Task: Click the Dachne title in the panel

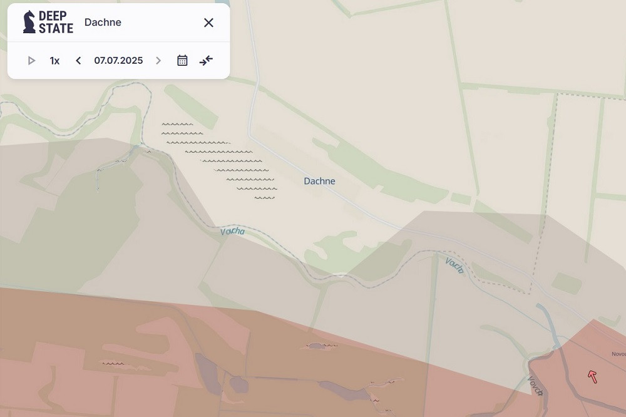Action: (103, 23)
